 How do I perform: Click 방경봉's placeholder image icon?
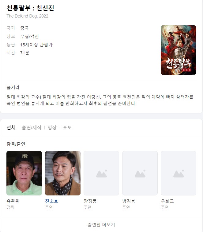pos(140,174)
